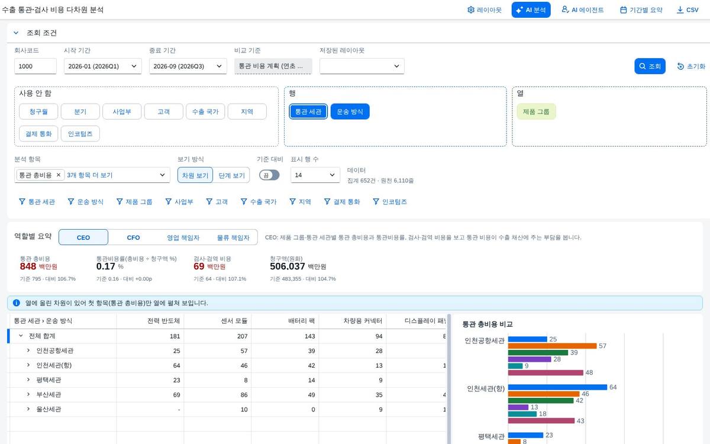The image size is (710, 444).
Task: Open the 지역 filter
Action: 300,202
